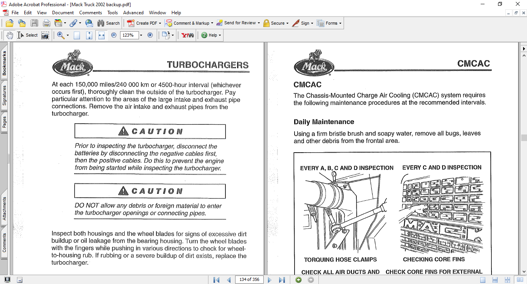Zoom in with the plus button
This screenshot has height=284, width=527.
click(x=150, y=35)
